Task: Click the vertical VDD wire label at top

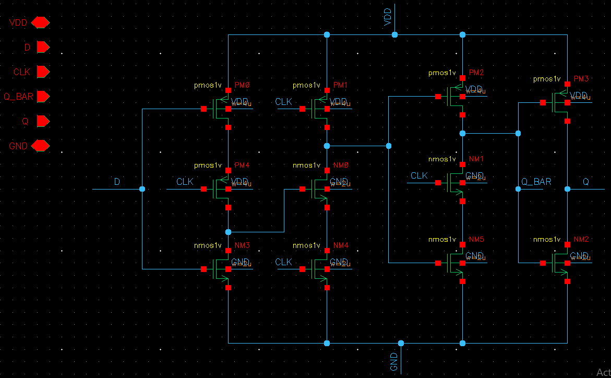Action: [x=388, y=18]
